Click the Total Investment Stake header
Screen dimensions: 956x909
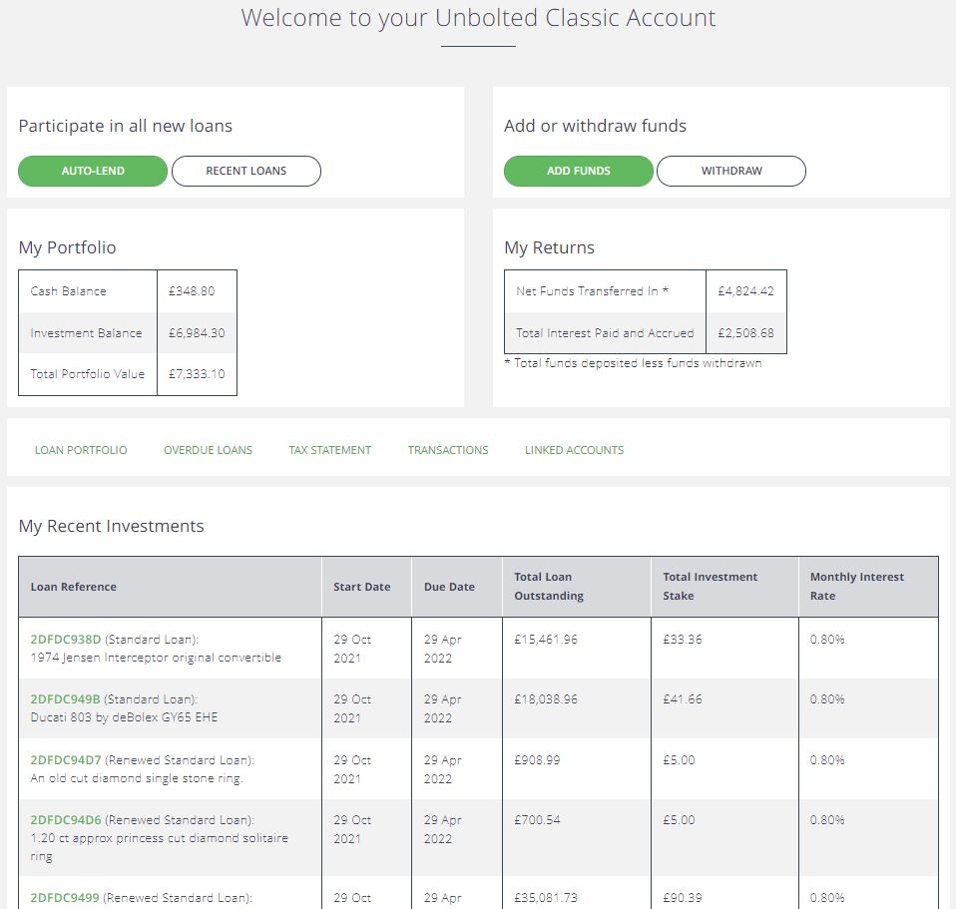point(711,586)
